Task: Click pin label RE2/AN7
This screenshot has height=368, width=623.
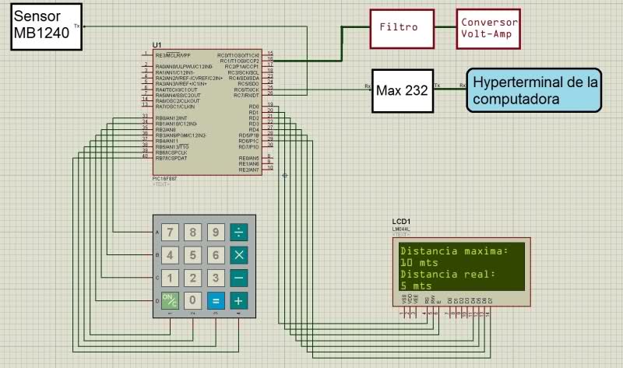Action: click(248, 170)
